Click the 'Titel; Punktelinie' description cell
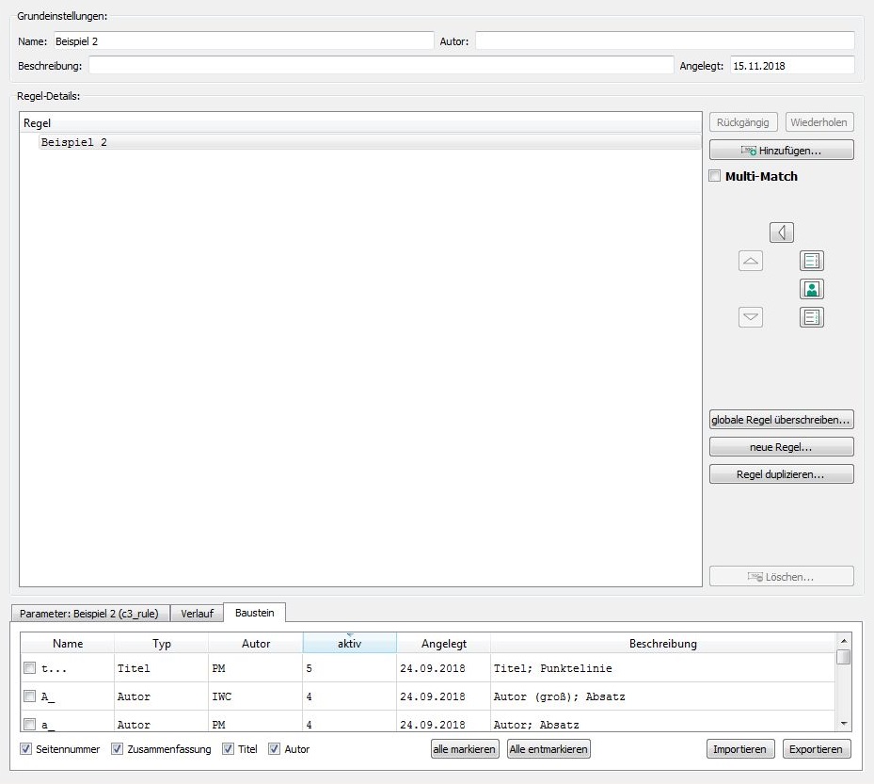The height and width of the screenshot is (784, 874). 662,667
